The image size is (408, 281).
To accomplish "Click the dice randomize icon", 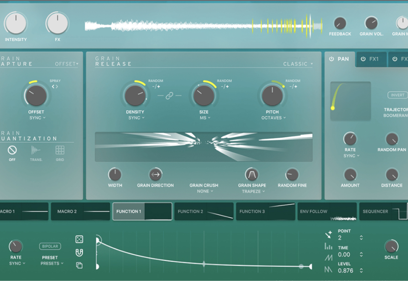I will pos(79,239).
